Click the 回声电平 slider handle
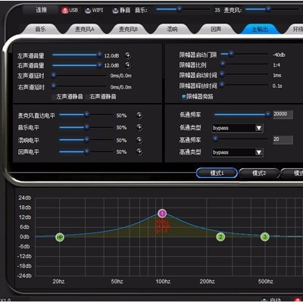303x303 pixels. point(86,151)
